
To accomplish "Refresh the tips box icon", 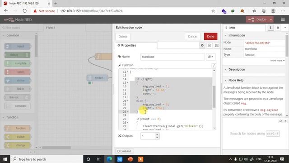I will pos(280,121).
